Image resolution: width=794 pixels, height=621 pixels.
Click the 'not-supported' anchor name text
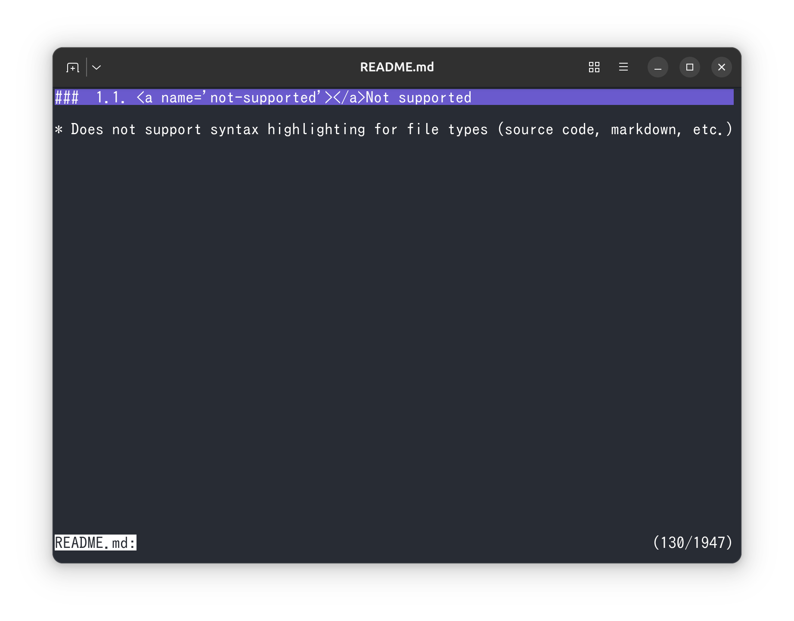(x=263, y=98)
